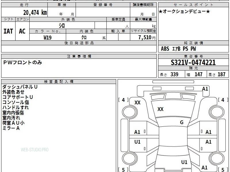The image size is (230, 172).
Task: Click the left-side [5] tire rating
Action: click(123, 170)
